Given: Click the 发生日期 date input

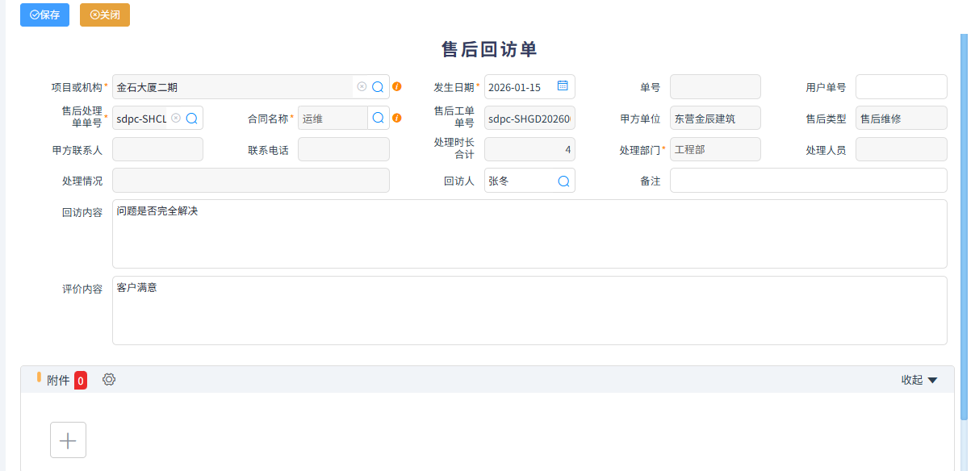Looking at the screenshot, I should coord(519,87).
